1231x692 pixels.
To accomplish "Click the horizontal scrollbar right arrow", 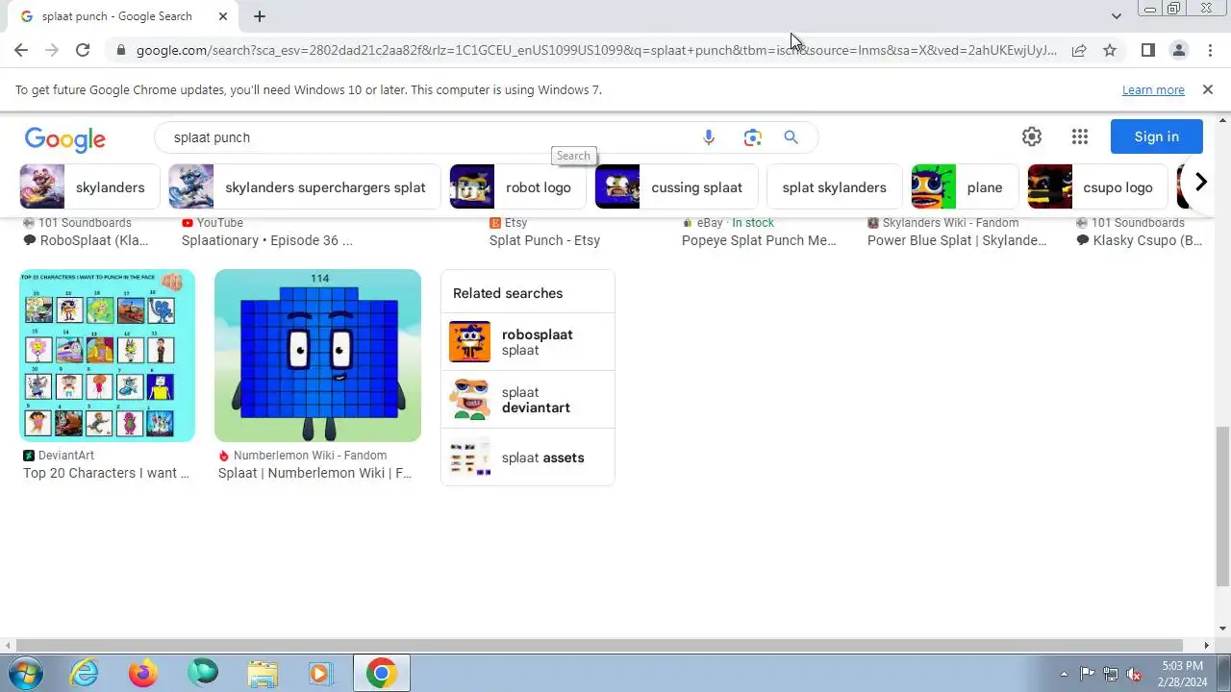I will [1207, 645].
